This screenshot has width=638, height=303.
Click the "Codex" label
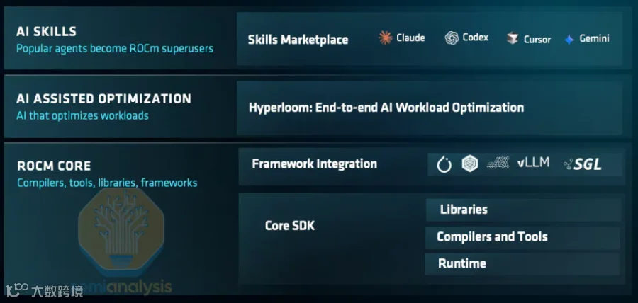[x=476, y=38]
